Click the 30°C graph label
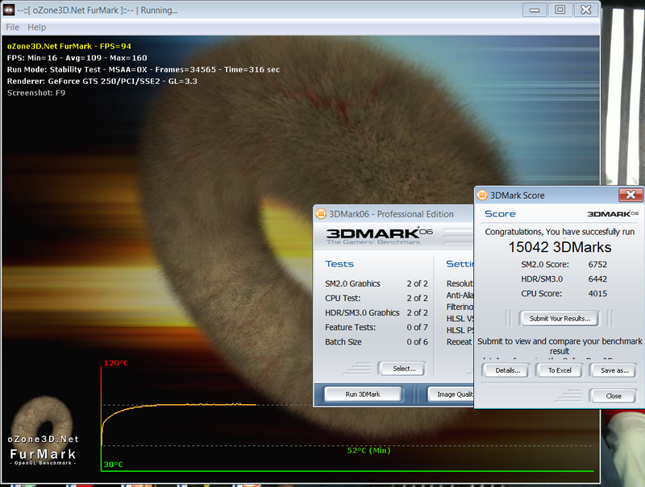This screenshot has height=487, width=645. (x=113, y=464)
